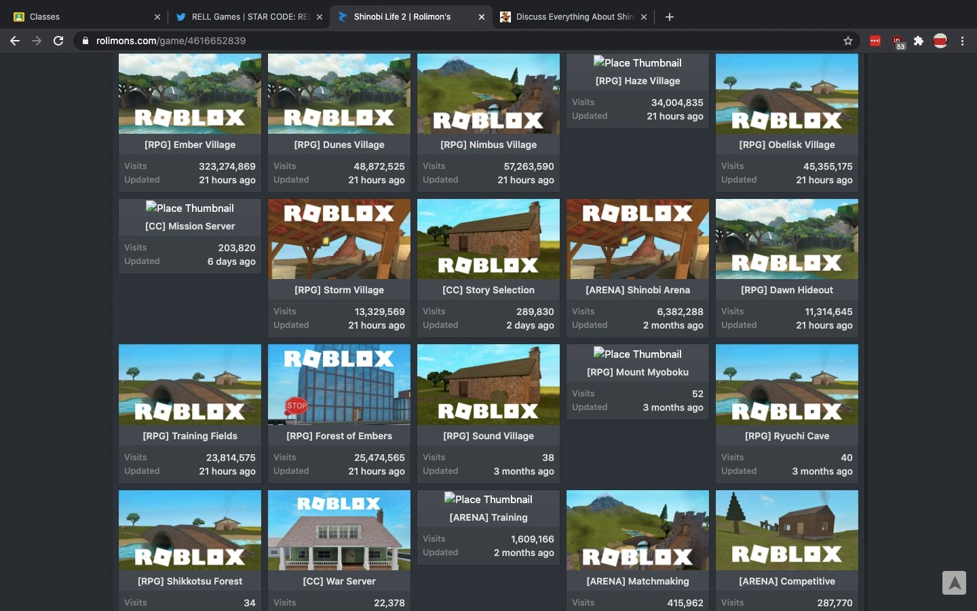
Task: Click the '6 days ago' updated value
Action: pyautogui.click(x=231, y=261)
